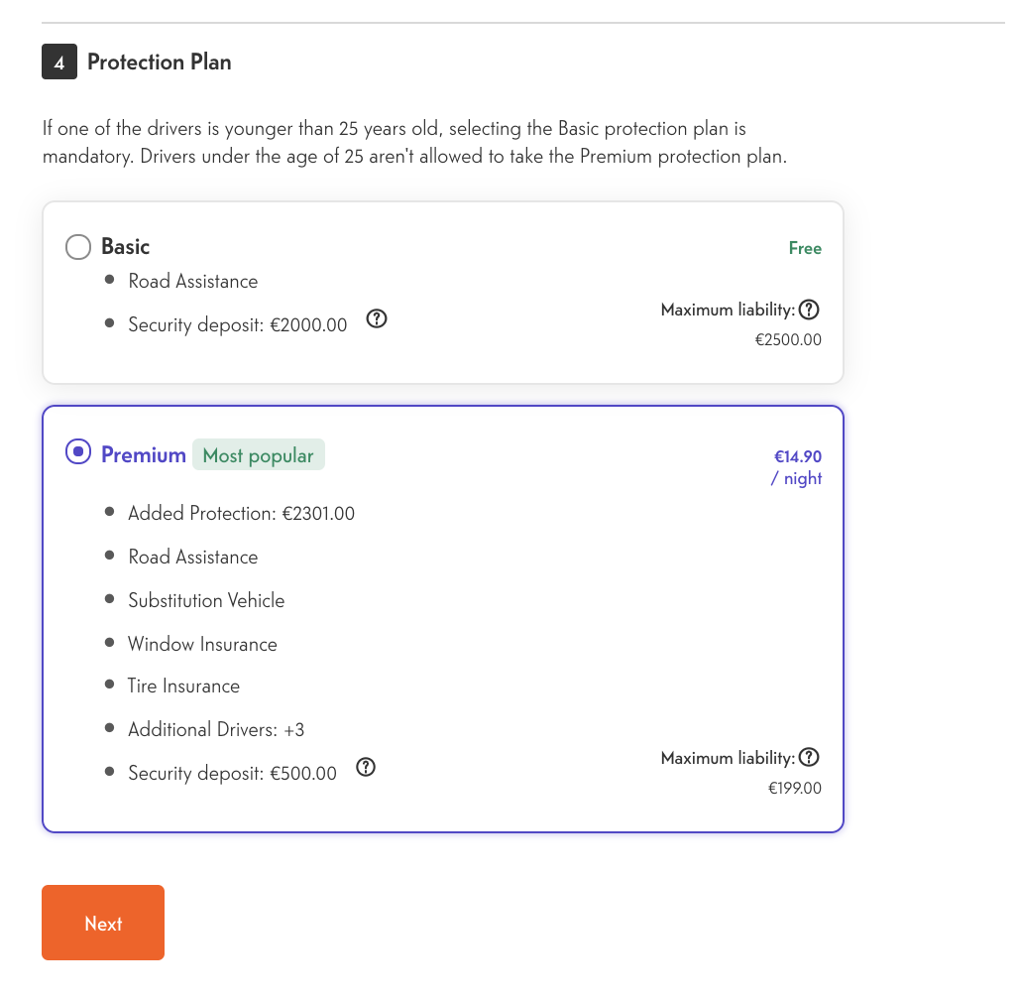Click the step 4 number badge

(58, 62)
